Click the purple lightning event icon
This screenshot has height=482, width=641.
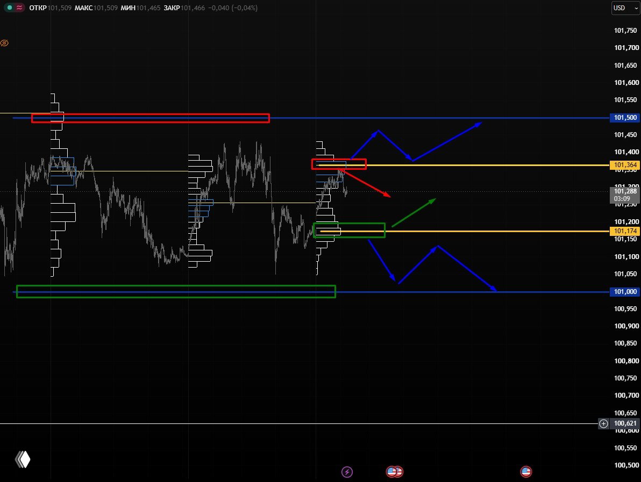tap(347, 472)
